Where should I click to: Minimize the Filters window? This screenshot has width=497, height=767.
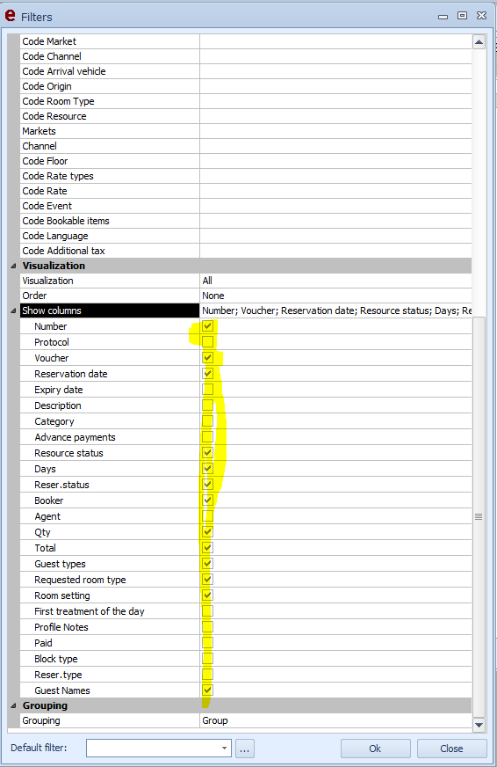[443, 17]
